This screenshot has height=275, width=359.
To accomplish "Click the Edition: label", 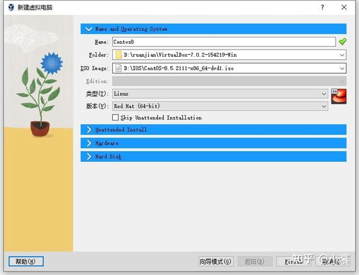I will [97, 81].
